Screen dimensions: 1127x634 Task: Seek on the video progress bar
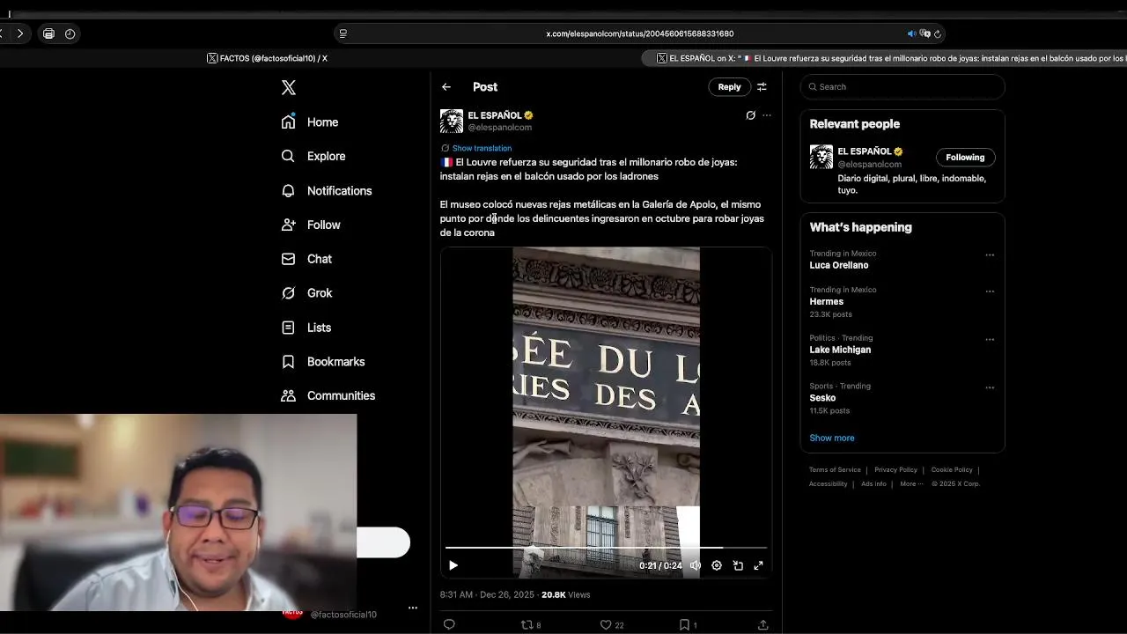coord(606,548)
